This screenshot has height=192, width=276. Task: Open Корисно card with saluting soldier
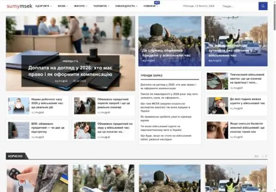170,178
